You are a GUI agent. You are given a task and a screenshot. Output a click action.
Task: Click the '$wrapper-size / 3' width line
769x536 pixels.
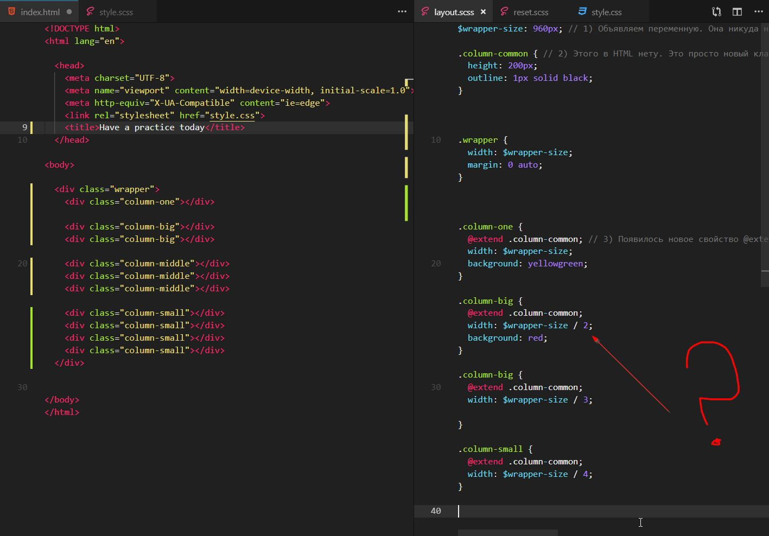point(530,400)
